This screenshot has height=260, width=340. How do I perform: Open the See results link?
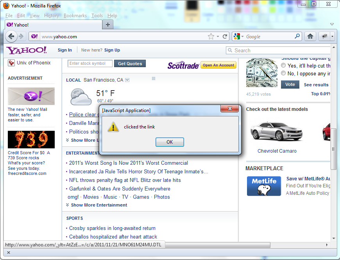click(316, 85)
